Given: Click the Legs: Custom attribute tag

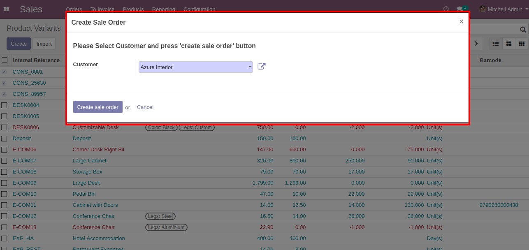Looking at the screenshot, I should [197, 127].
